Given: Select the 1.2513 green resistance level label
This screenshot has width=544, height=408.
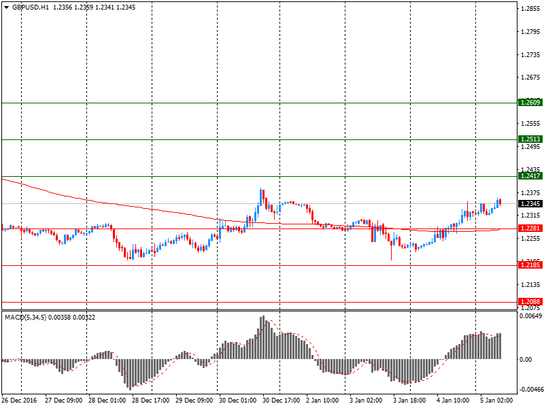Looking at the screenshot, I should click(530, 139).
